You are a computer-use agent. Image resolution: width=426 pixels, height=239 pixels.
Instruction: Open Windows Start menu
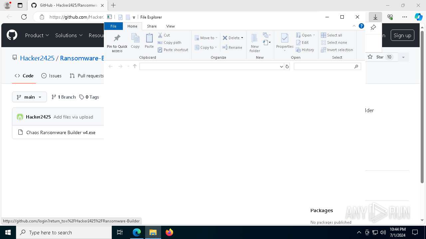tap(8, 232)
